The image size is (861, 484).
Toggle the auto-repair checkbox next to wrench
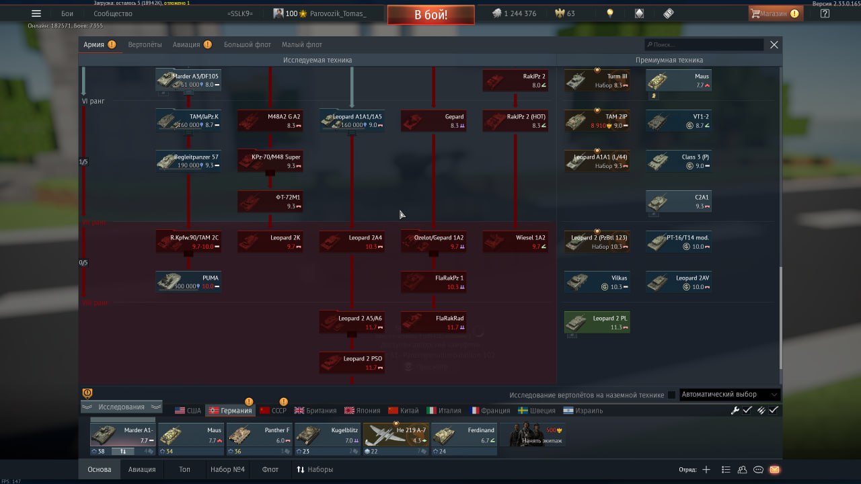(747, 410)
